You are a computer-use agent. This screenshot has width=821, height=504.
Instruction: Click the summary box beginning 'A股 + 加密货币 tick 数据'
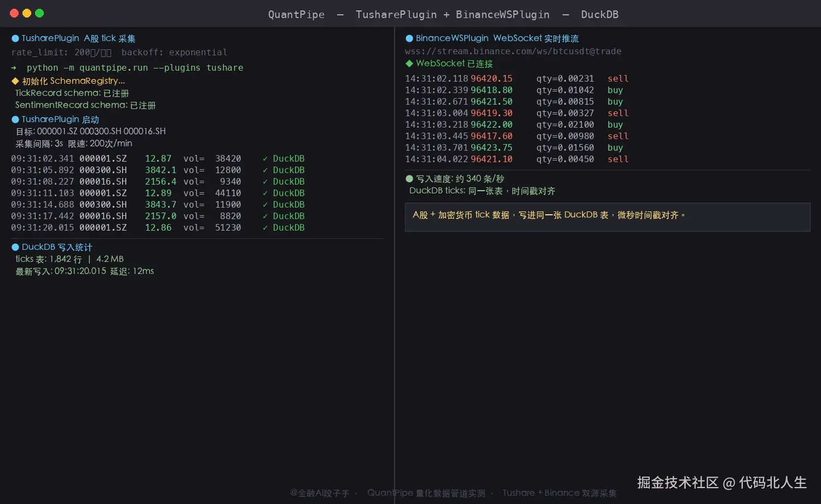[x=608, y=217]
